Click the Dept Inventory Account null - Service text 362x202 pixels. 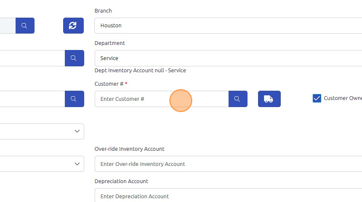[140, 71]
